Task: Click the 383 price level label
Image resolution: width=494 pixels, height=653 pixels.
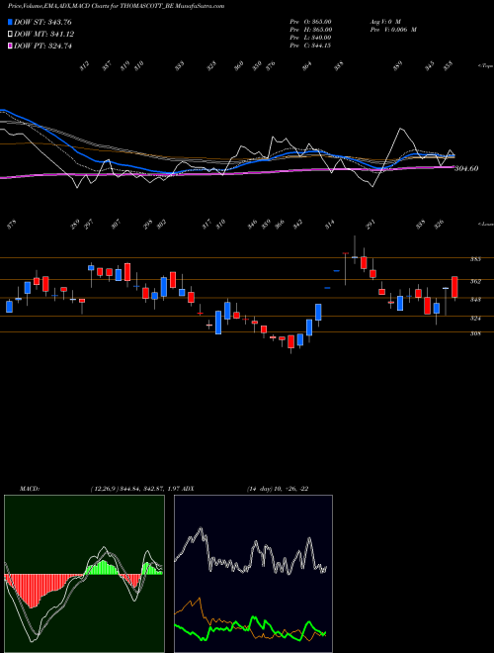Action: [x=475, y=259]
